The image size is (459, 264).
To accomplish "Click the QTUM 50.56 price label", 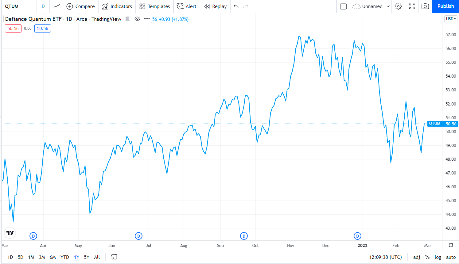I will (x=443, y=124).
